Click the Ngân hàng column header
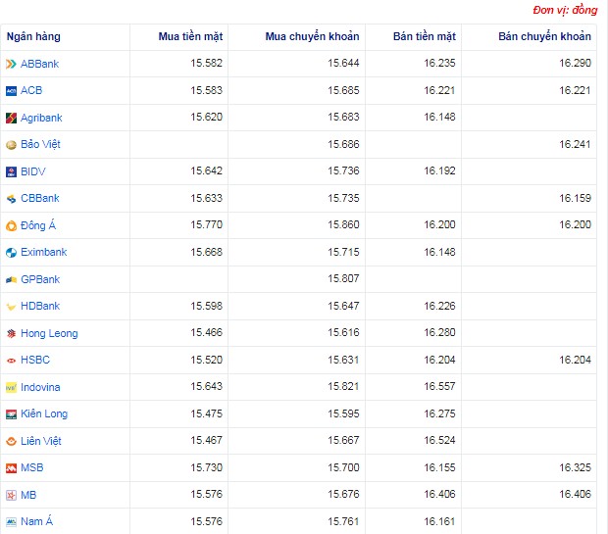608x534 pixels. 33,37
